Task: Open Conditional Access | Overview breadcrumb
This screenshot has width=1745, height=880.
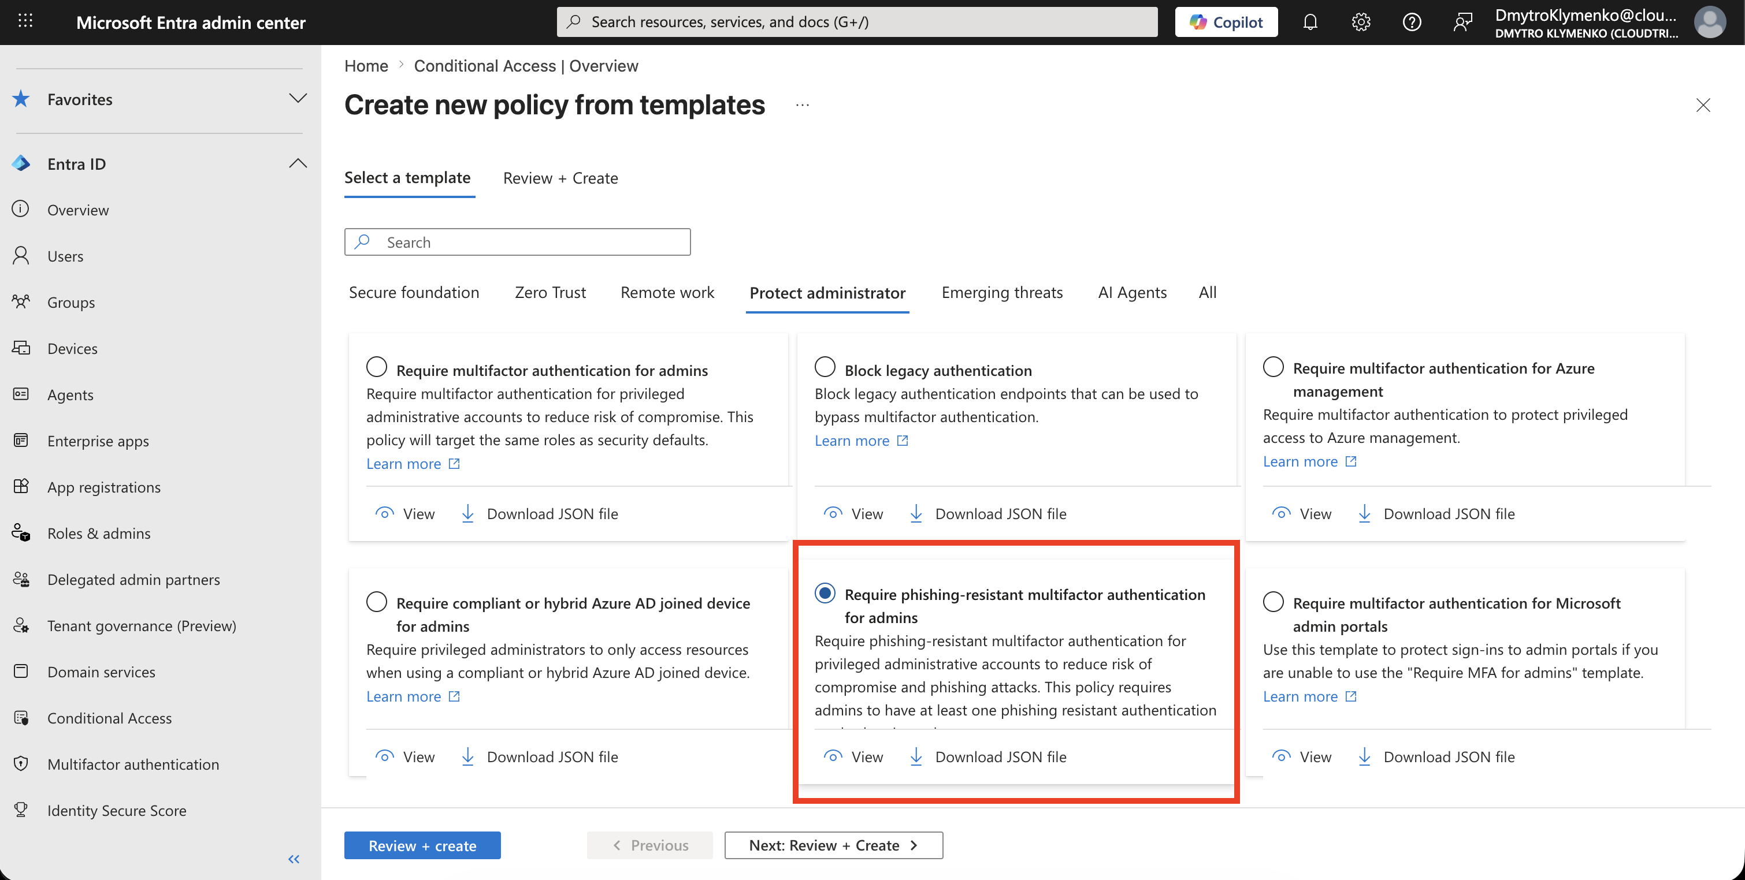Action: coord(526,66)
